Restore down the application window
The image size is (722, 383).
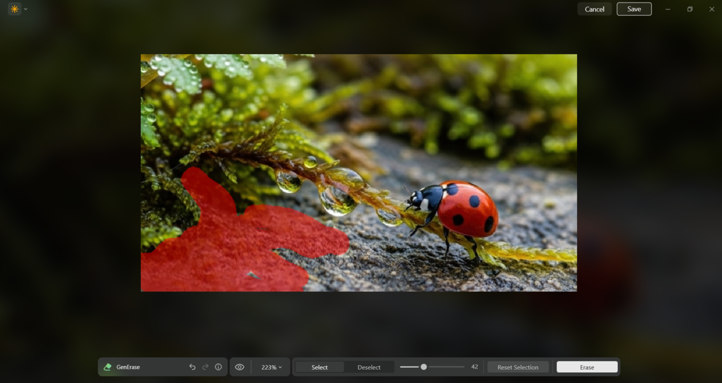click(x=690, y=9)
